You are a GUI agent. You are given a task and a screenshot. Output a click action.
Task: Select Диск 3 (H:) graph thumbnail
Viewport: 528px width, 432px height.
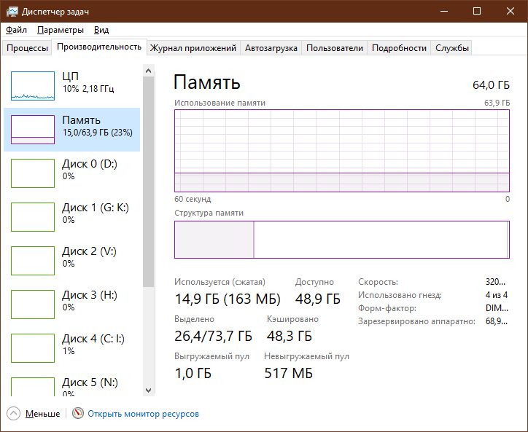(33, 305)
